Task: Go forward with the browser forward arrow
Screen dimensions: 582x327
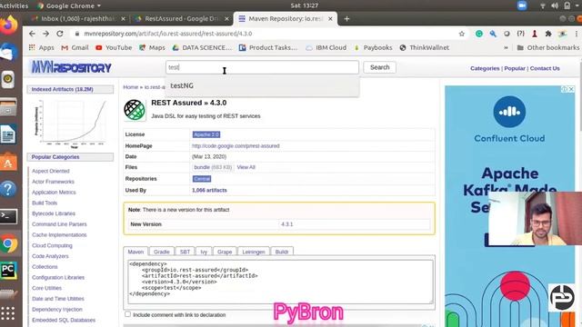Action: click(x=45, y=34)
